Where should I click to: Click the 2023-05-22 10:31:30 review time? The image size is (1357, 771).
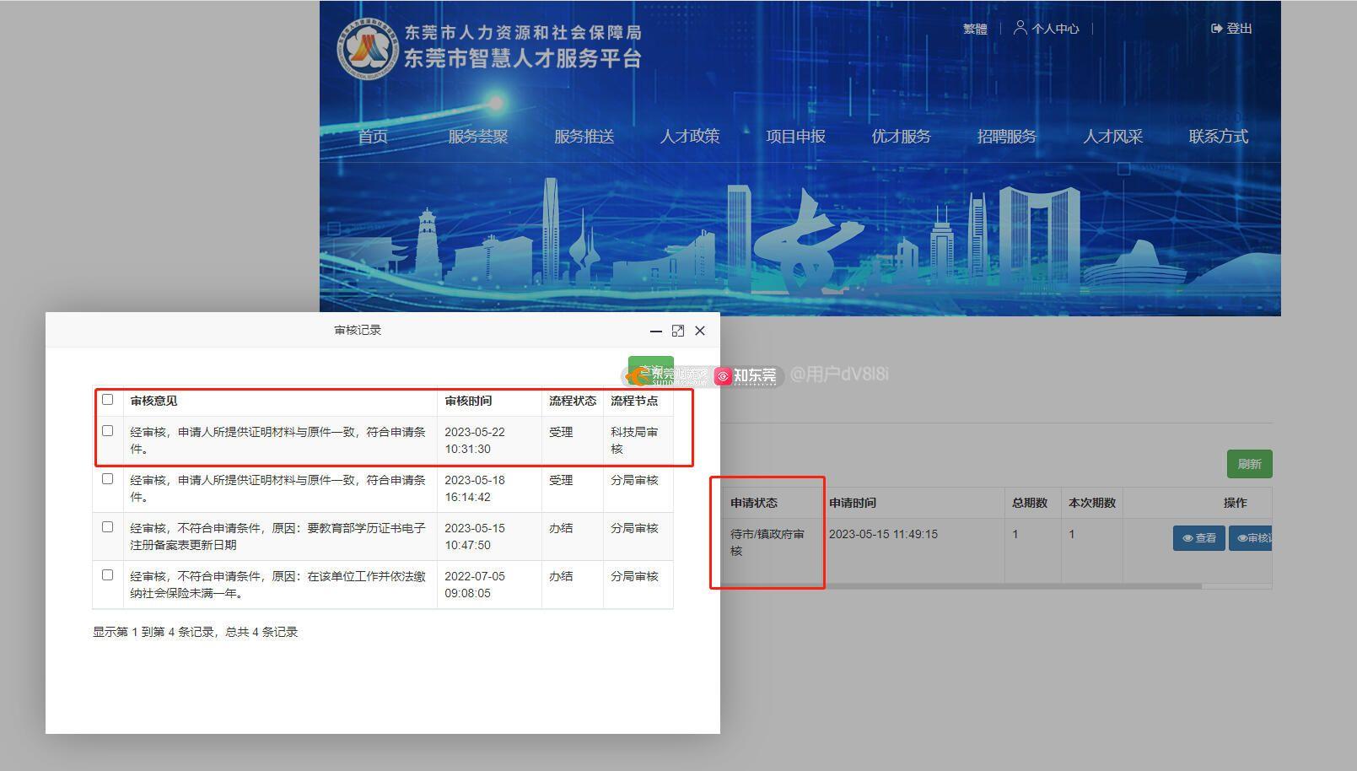475,440
